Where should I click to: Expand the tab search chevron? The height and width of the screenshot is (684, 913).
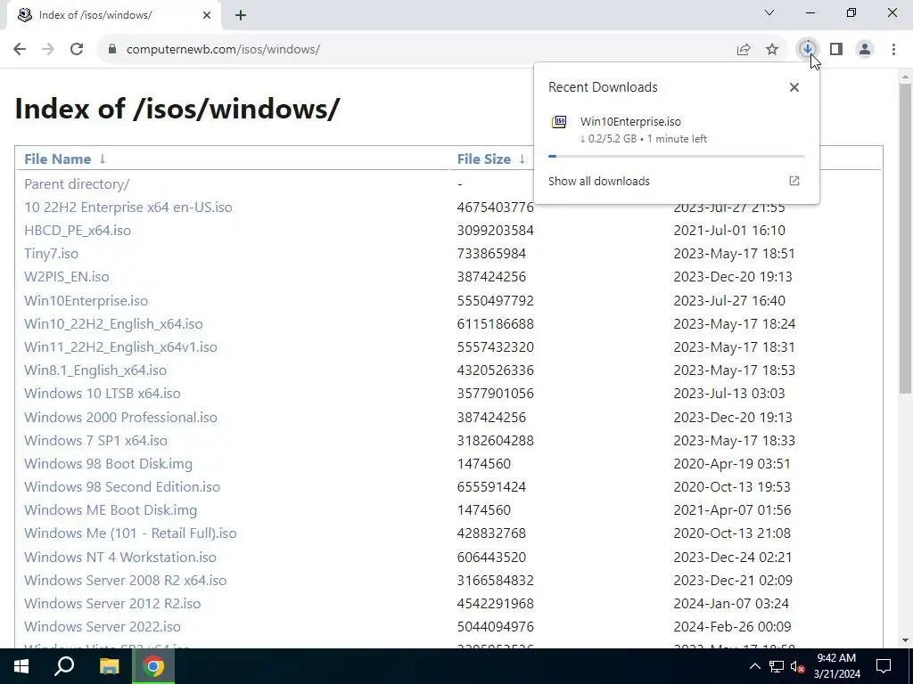click(x=769, y=12)
